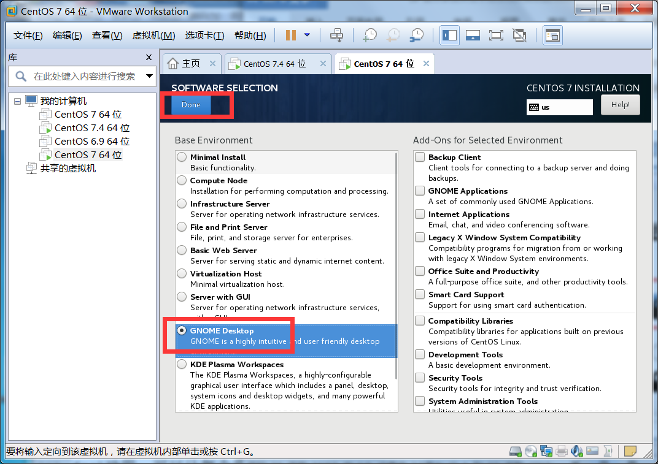Select Basic Web Server radio button
Screen dimensions: 658x464
pyautogui.click(x=182, y=250)
